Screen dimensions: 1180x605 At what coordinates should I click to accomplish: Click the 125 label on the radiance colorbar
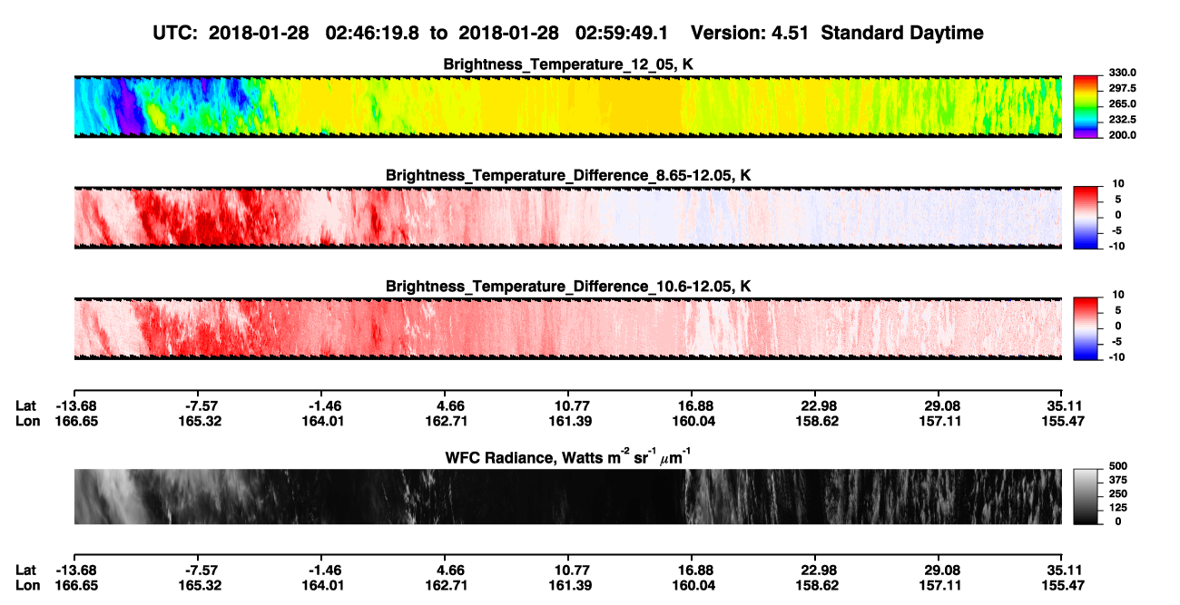[x=1118, y=508]
